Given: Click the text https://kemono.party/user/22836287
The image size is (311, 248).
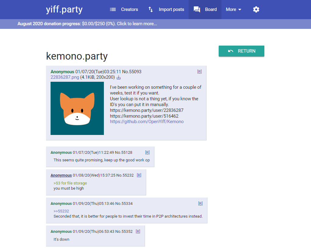Looking at the screenshot, I should 147,110.
